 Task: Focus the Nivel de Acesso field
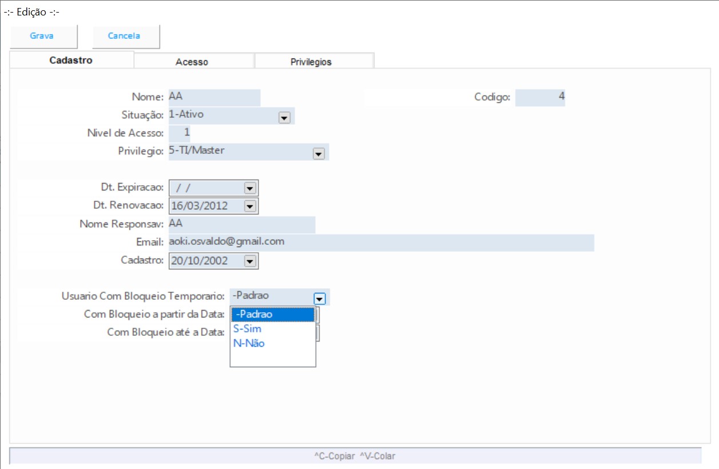180,133
